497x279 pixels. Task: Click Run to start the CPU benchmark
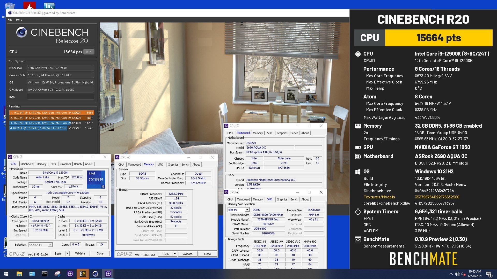(89, 52)
